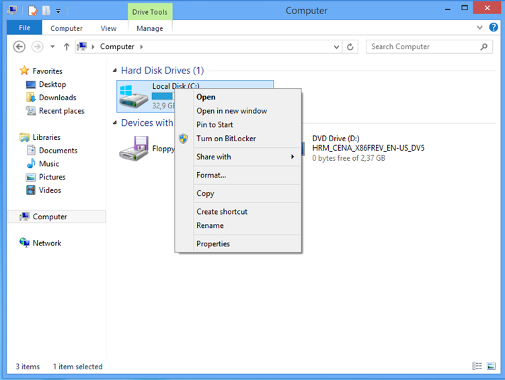
Task: Expand the ribbon with the chevron
Action: point(479,28)
